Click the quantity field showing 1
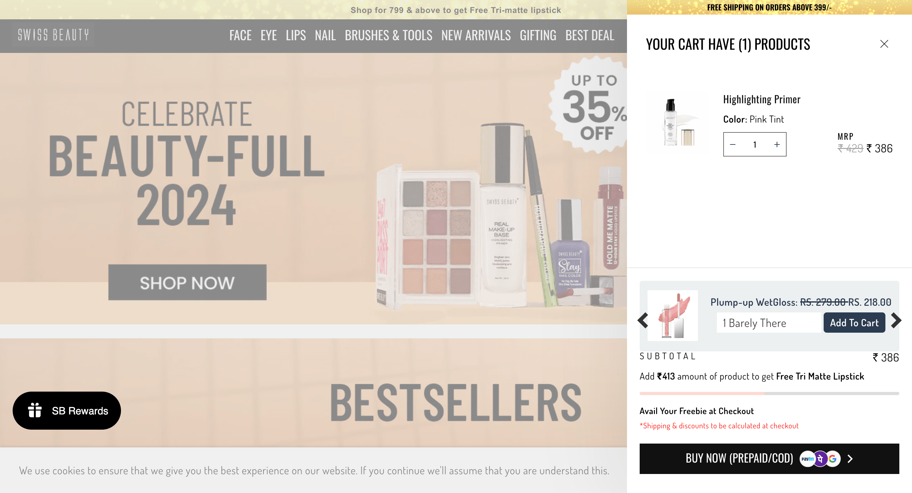Screen dimensions: 912x493 [755, 144]
